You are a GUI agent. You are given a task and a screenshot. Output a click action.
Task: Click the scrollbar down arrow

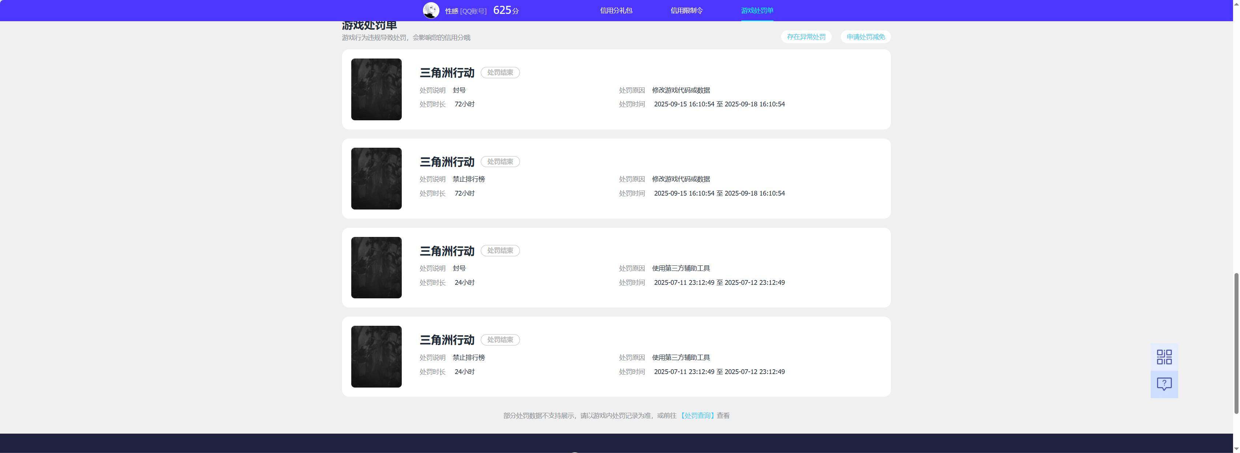(x=1236, y=449)
